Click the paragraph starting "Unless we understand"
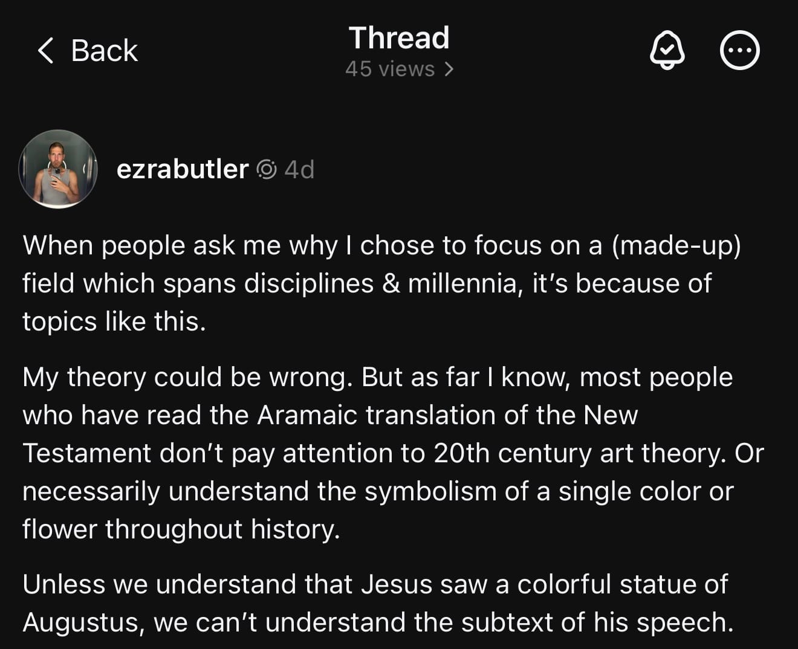This screenshot has height=649, width=798. [378, 603]
